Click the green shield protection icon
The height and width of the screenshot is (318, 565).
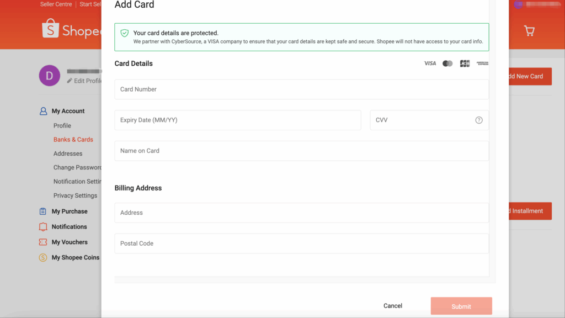point(125,33)
